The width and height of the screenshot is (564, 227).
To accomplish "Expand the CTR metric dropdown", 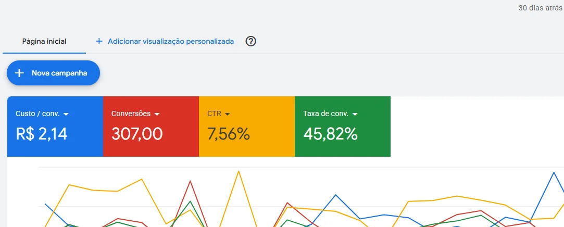I will tap(227, 114).
